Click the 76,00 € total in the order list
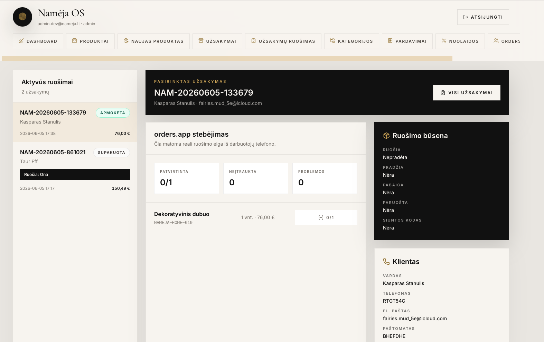Screen dimensions: 544x342 pos(122,134)
